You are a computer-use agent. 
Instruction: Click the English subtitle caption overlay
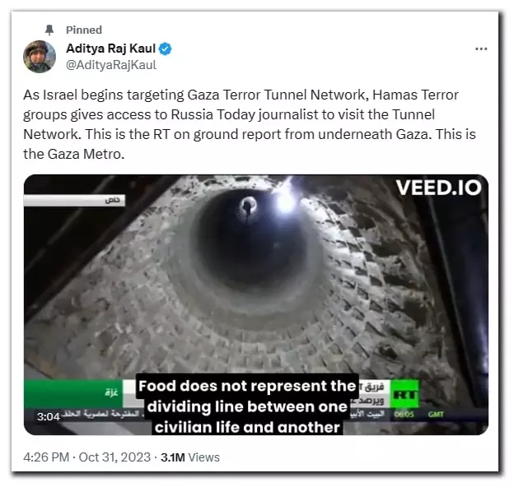[247, 406]
